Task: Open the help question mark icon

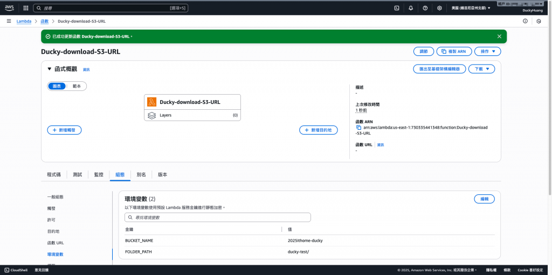Action: 425,8
